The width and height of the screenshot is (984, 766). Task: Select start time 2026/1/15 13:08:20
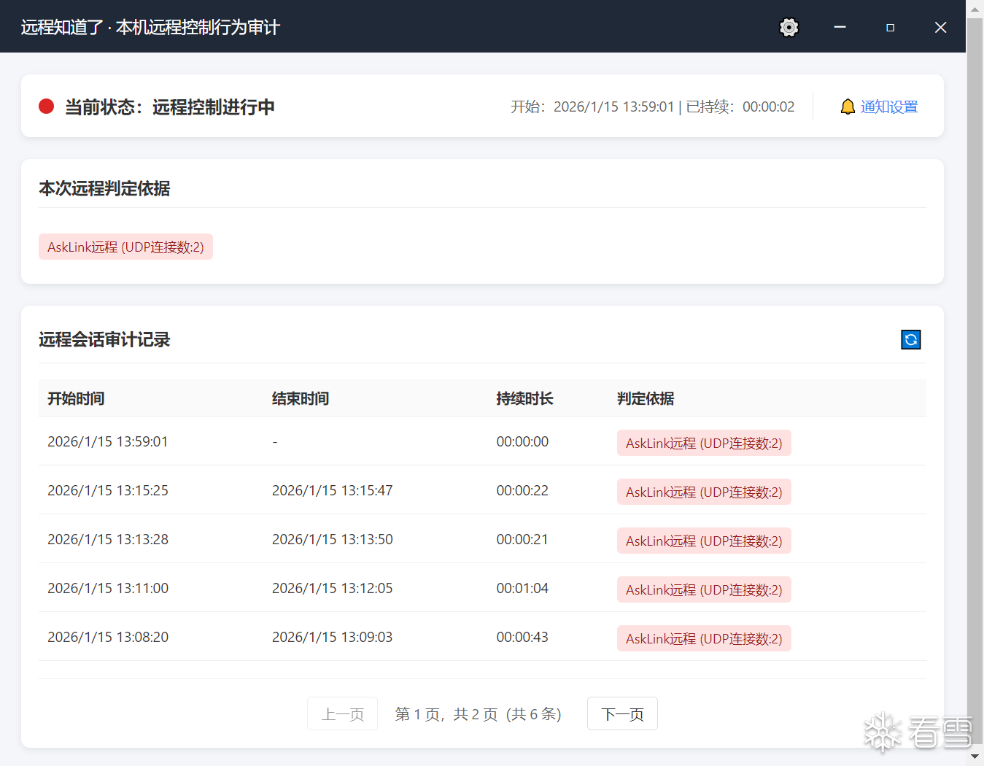[x=108, y=637]
